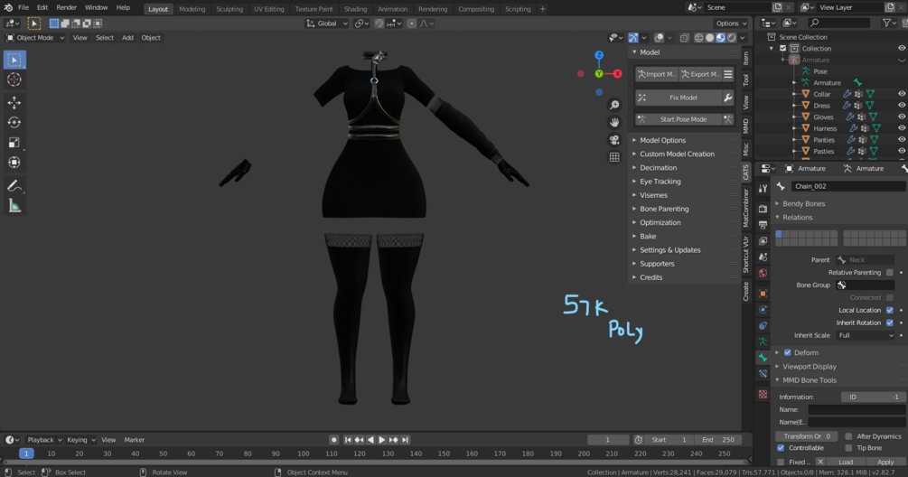
Task: Open the Render menu
Action: click(x=66, y=7)
